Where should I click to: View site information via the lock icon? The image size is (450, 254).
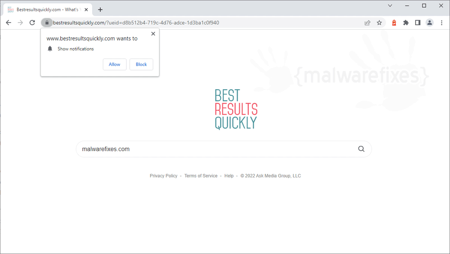point(47,23)
